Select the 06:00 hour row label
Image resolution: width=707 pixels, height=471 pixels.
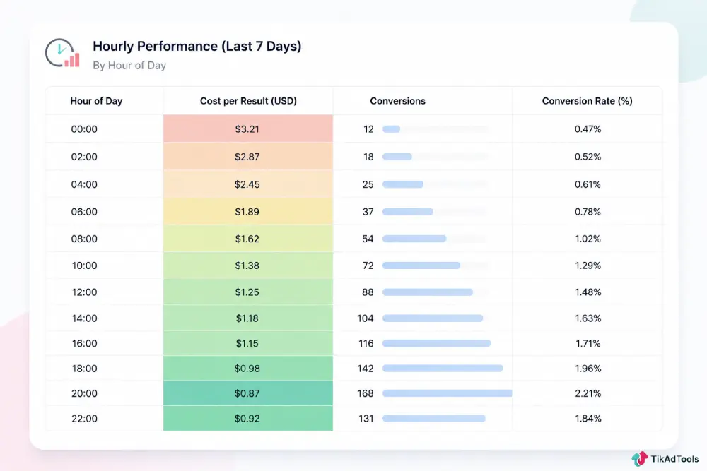84,212
